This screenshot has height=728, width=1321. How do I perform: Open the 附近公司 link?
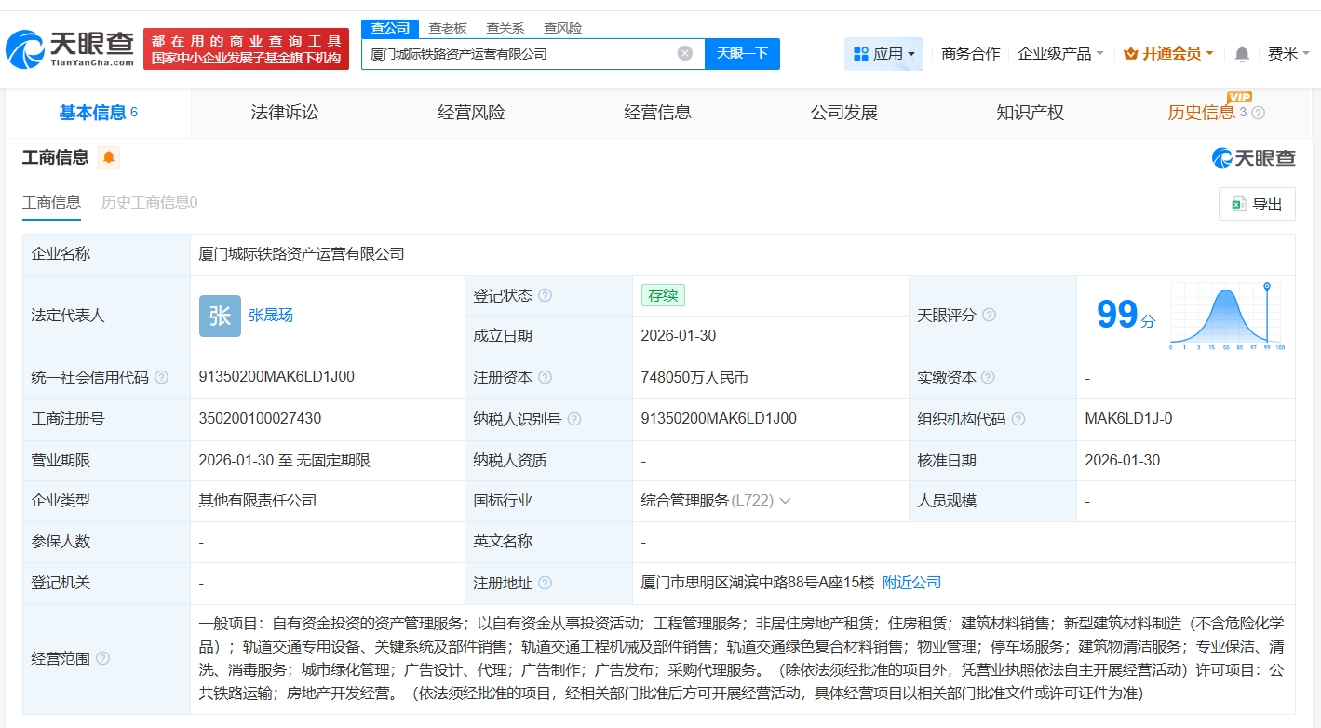coord(911,583)
